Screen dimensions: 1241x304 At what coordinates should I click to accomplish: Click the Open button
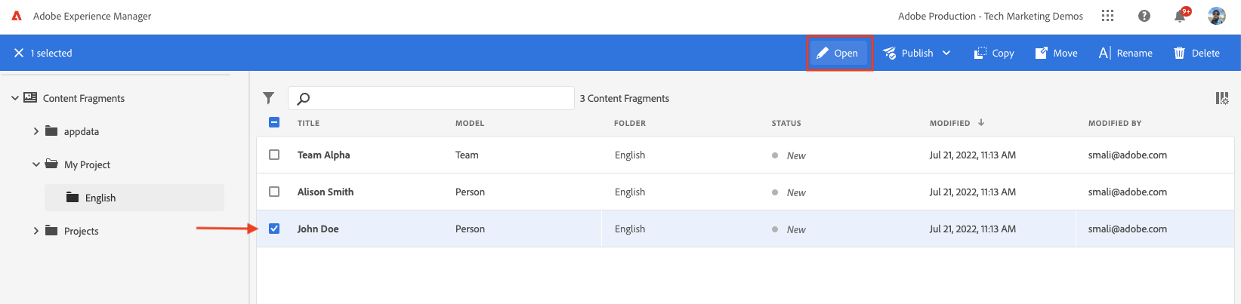coord(838,53)
